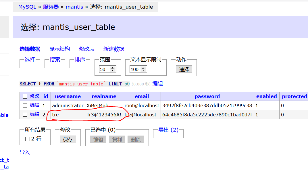This screenshot has height=176, width=308.
Task: Expand the 选择 fieldset legend
Action: [30, 59]
